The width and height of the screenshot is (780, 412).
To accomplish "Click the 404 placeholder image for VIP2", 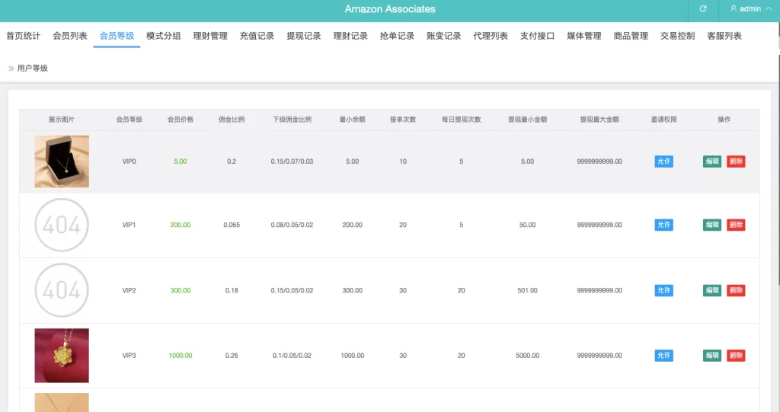I will pos(62,290).
